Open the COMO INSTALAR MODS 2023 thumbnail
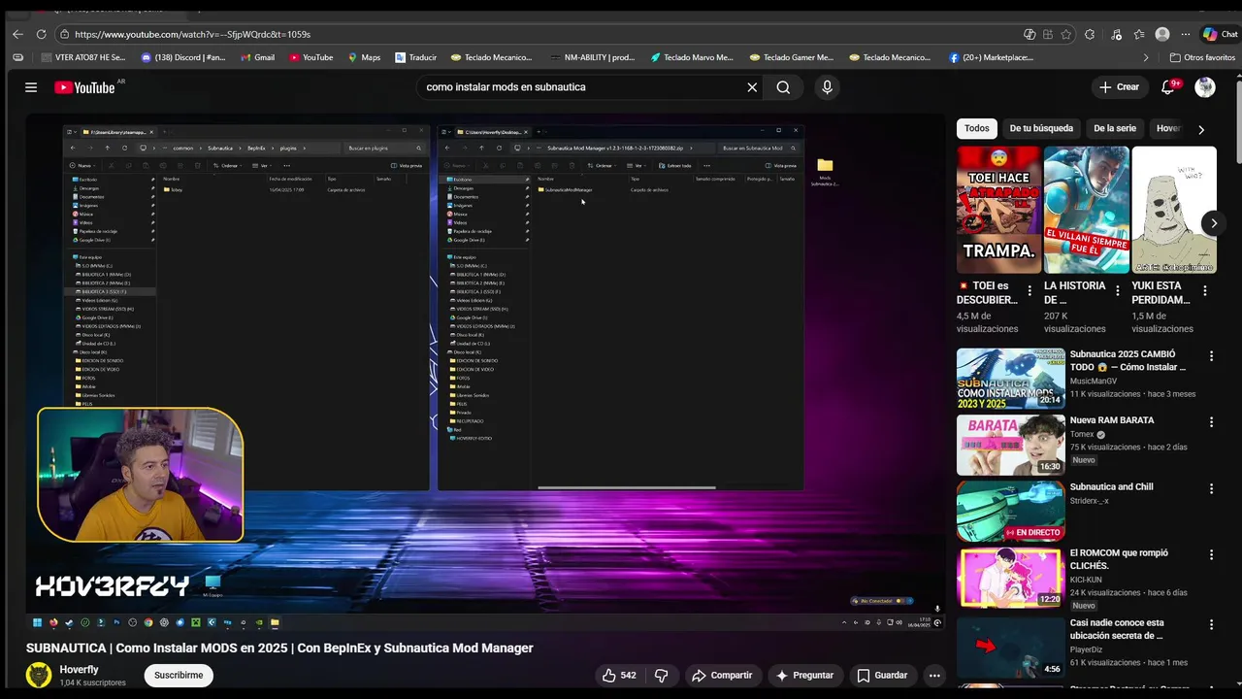The image size is (1242, 699). point(1010,379)
